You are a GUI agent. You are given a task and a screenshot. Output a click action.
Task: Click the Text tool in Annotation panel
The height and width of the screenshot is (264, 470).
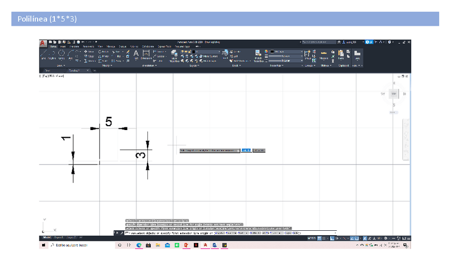[x=136, y=54]
